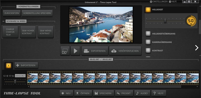Create a new project with Neu
201x98 pixels.
pyautogui.click(x=66, y=93)
